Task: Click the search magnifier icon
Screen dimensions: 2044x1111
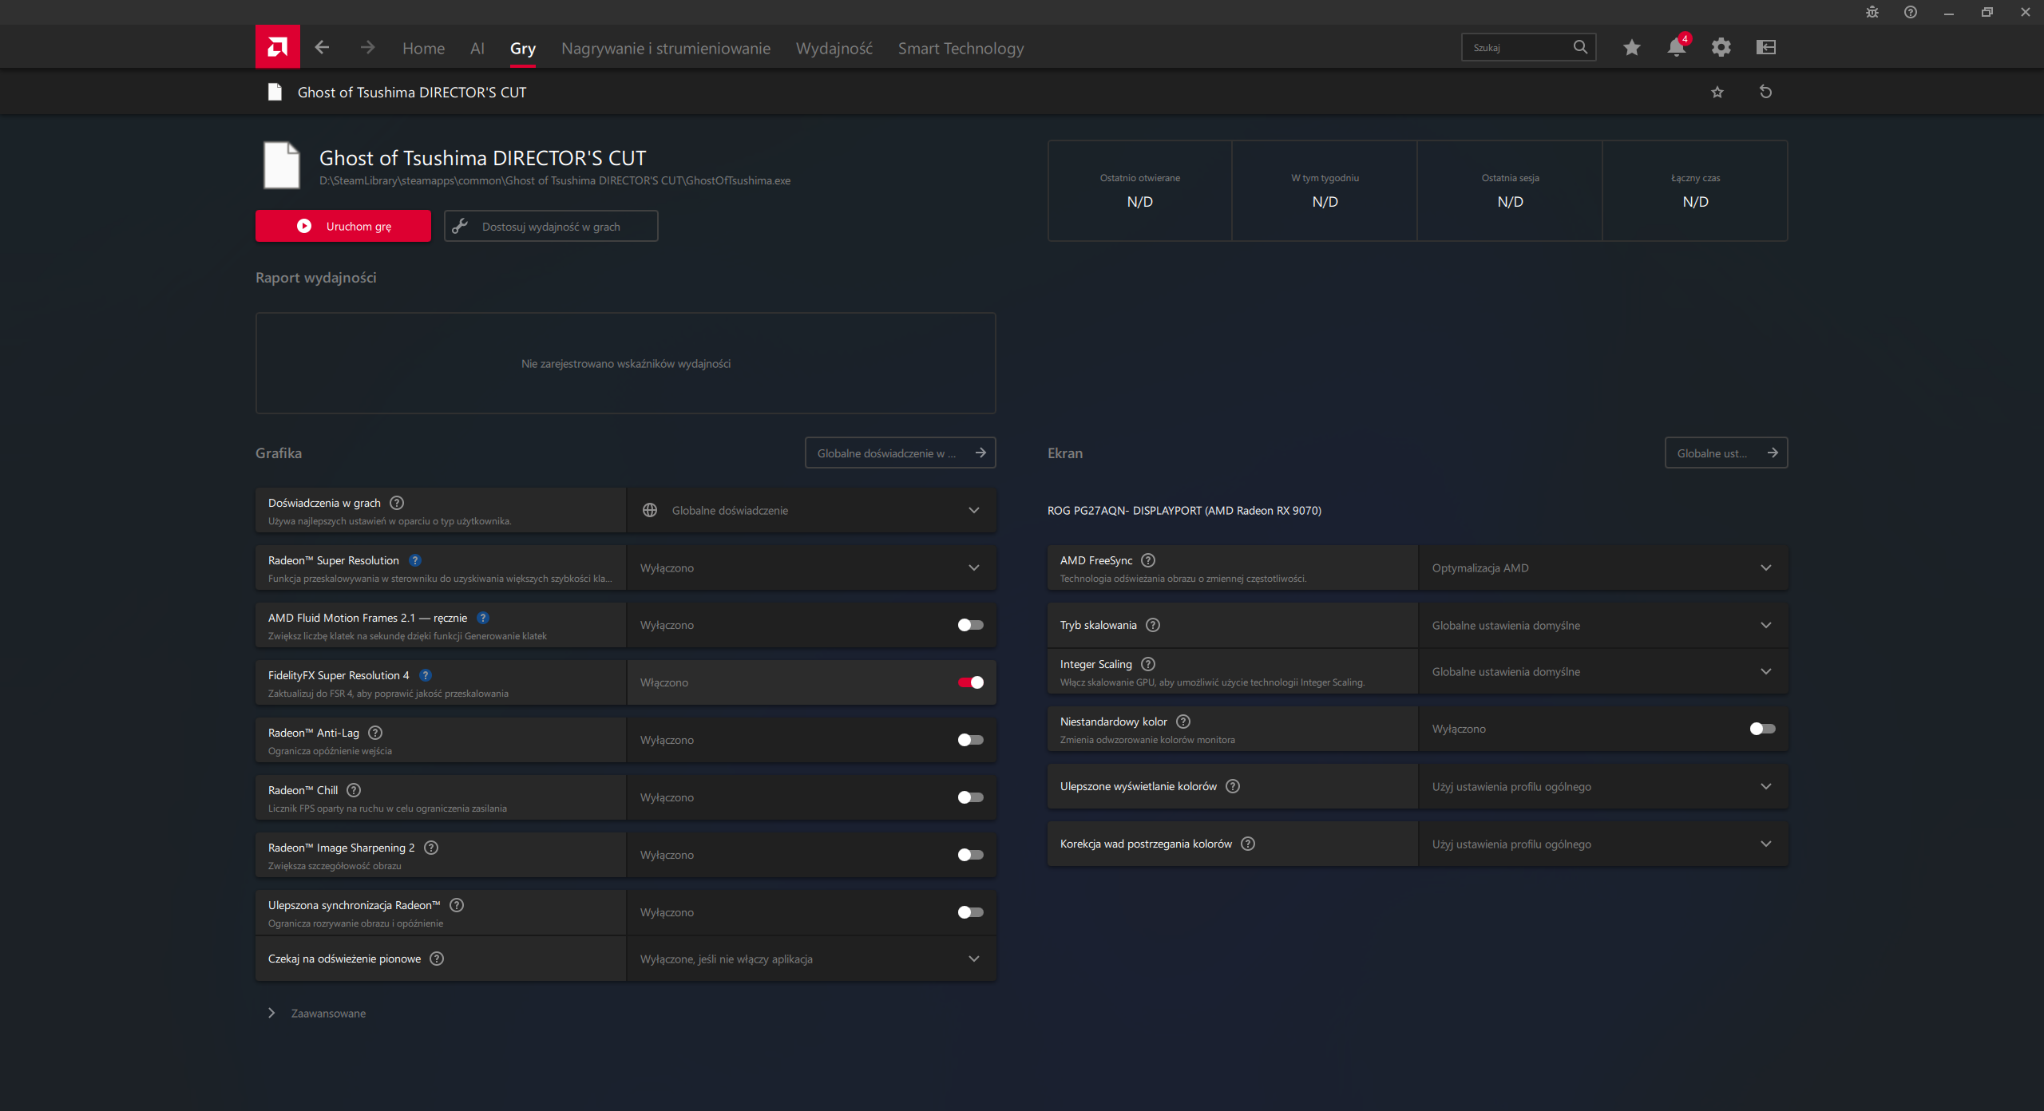Action: [x=1580, y=47]
